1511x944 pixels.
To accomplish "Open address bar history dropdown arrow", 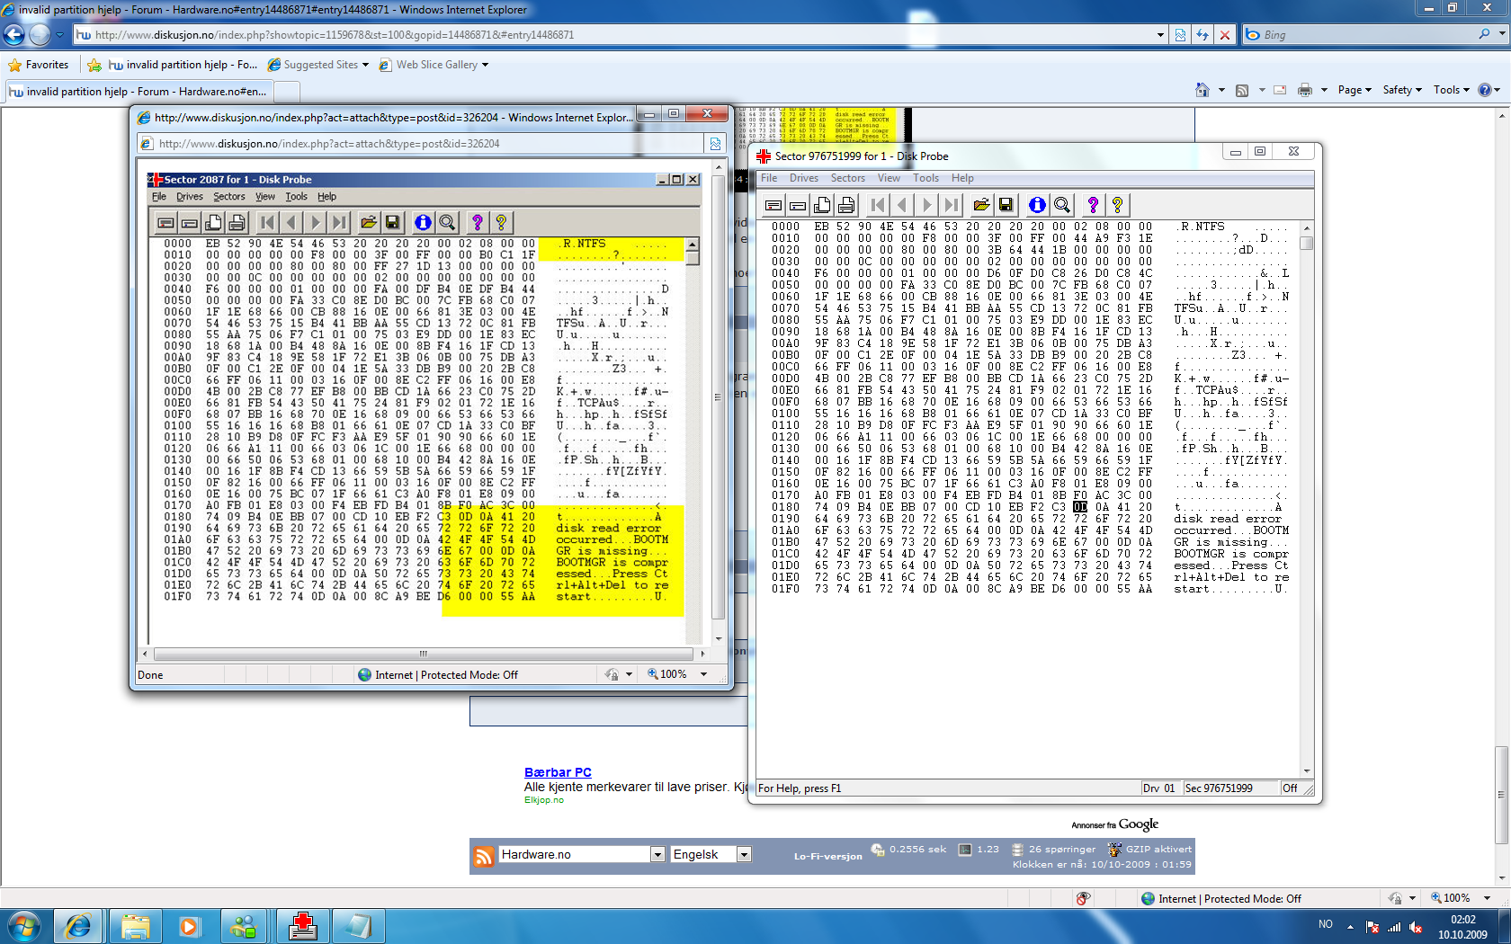I will click(1160, 35).
